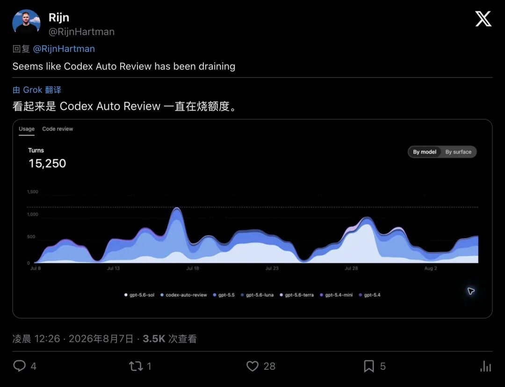The image size is (505, 387).
Task: Switch to the Code review tab
Action: [58, 129]
